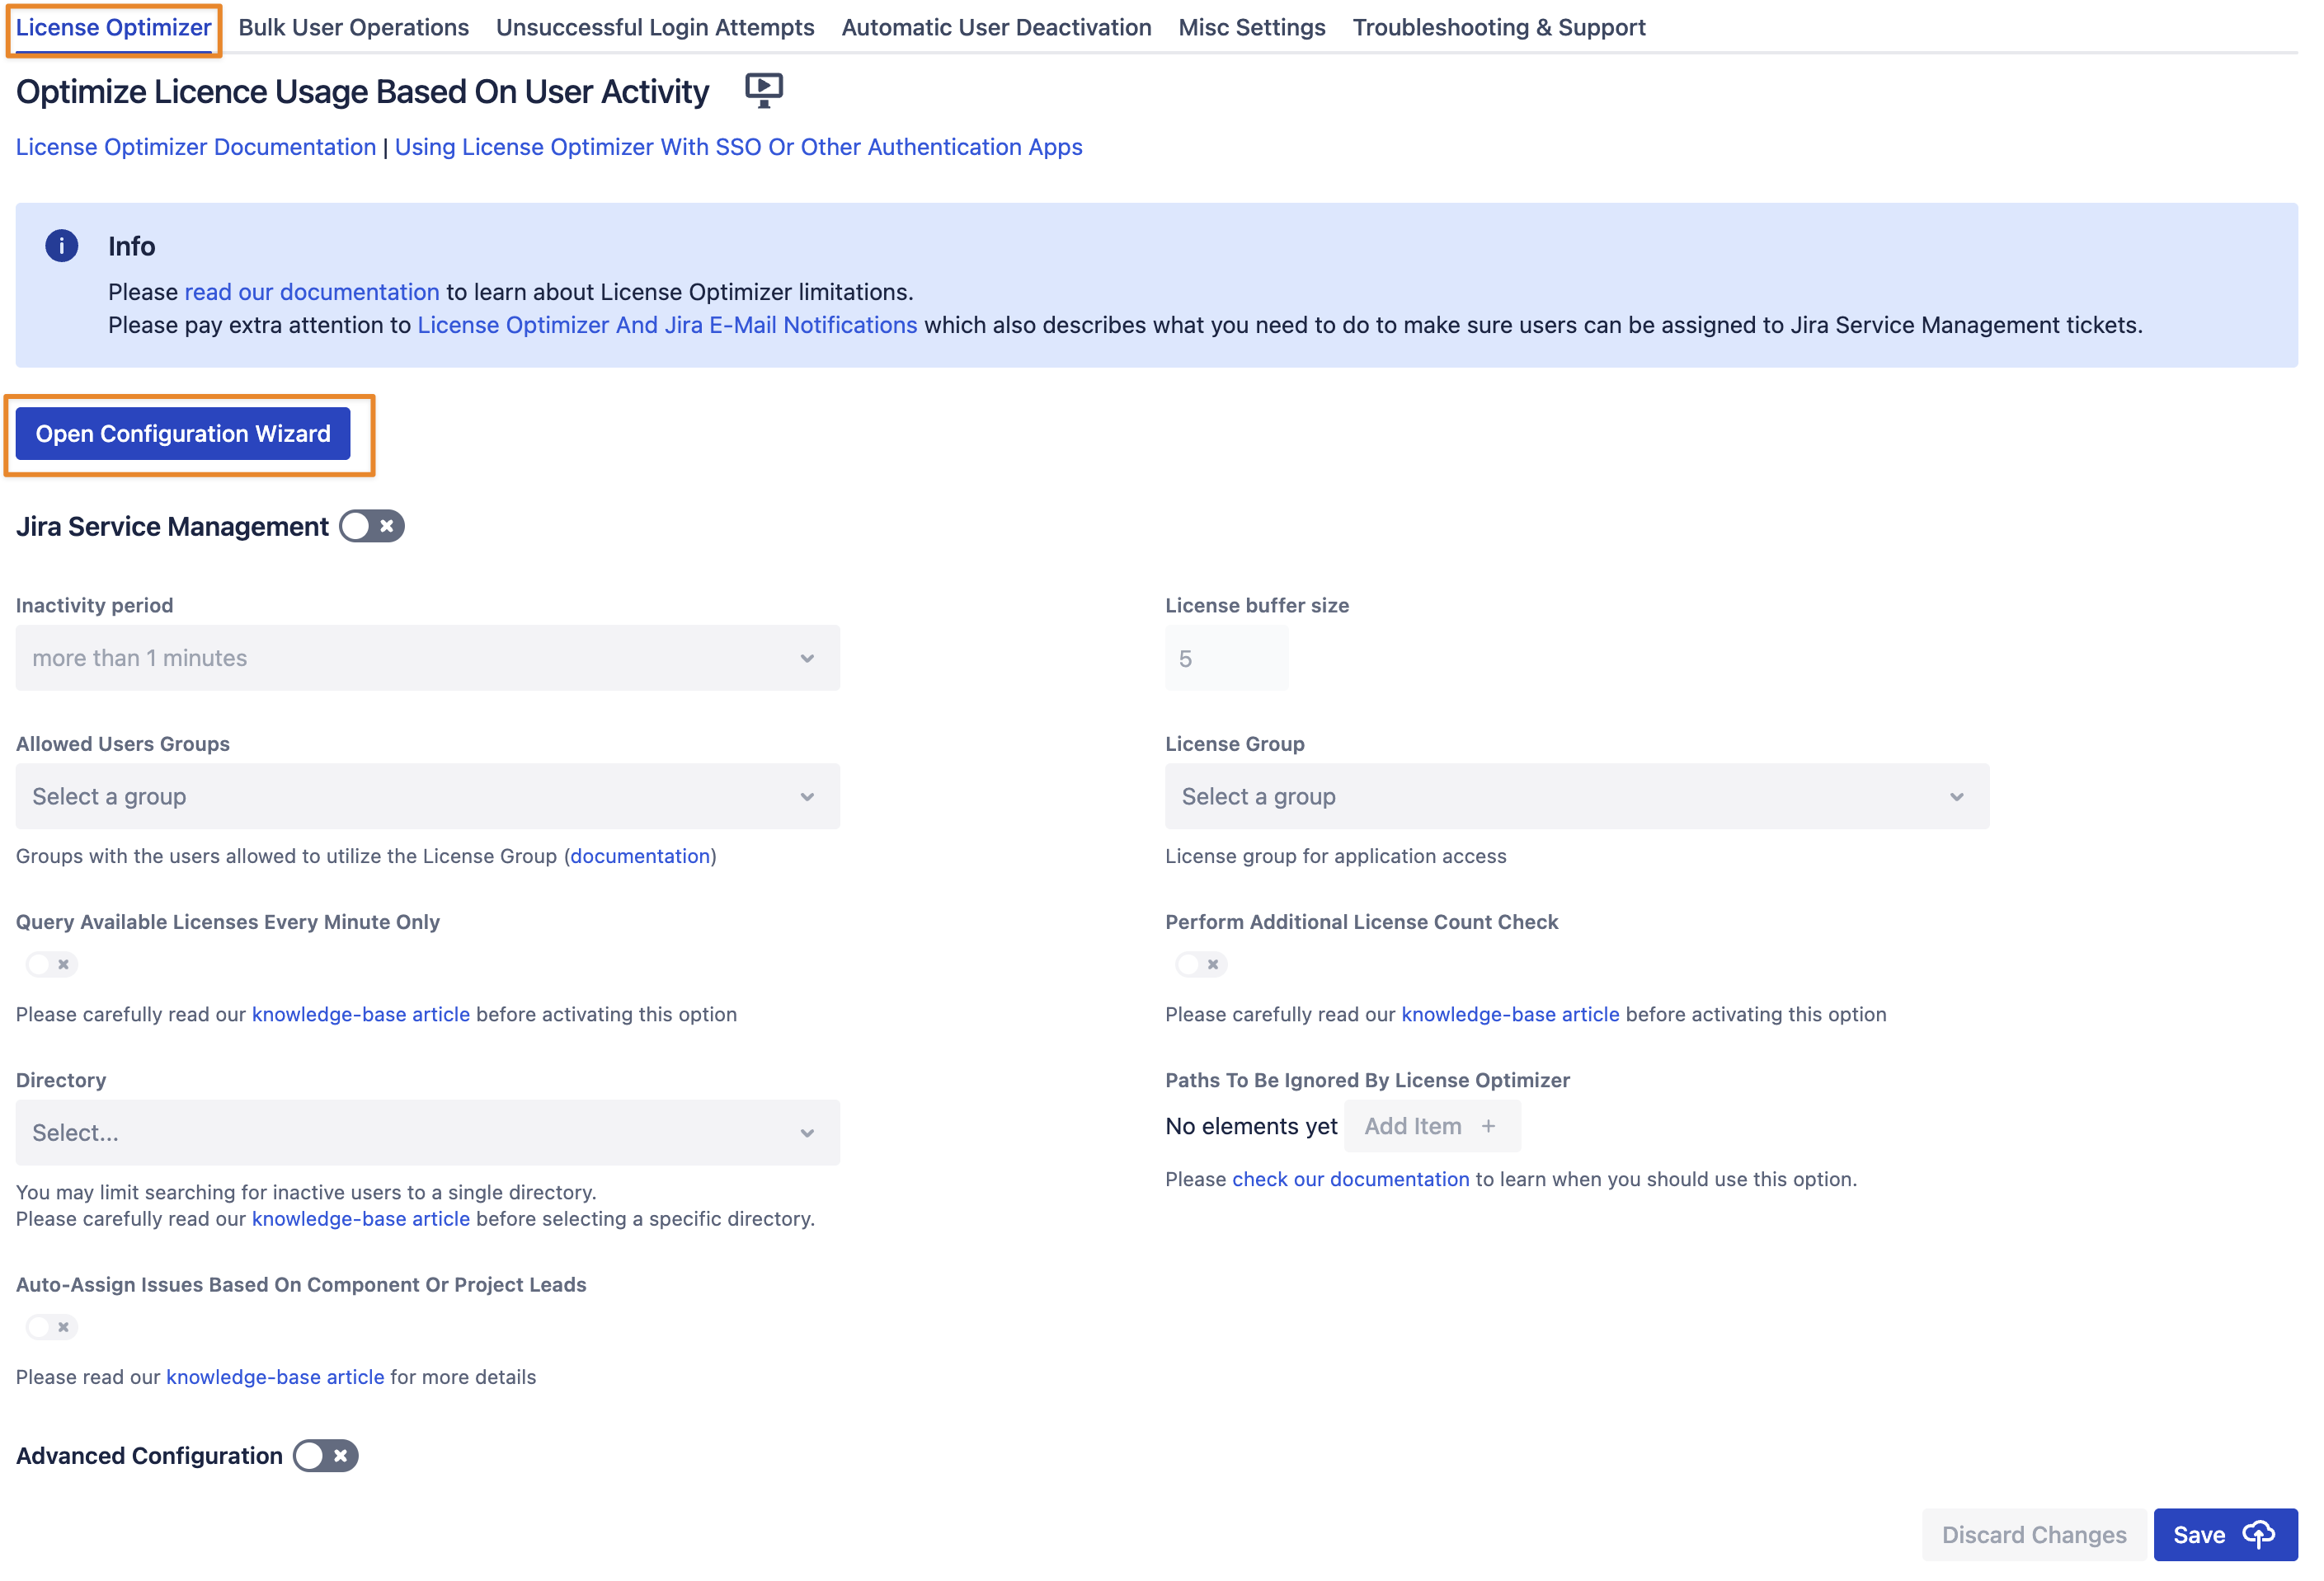Click the cloud upload icon on Save
The height and width of the screenshot is (1581, 2324).
[x=2259, y=1534]
